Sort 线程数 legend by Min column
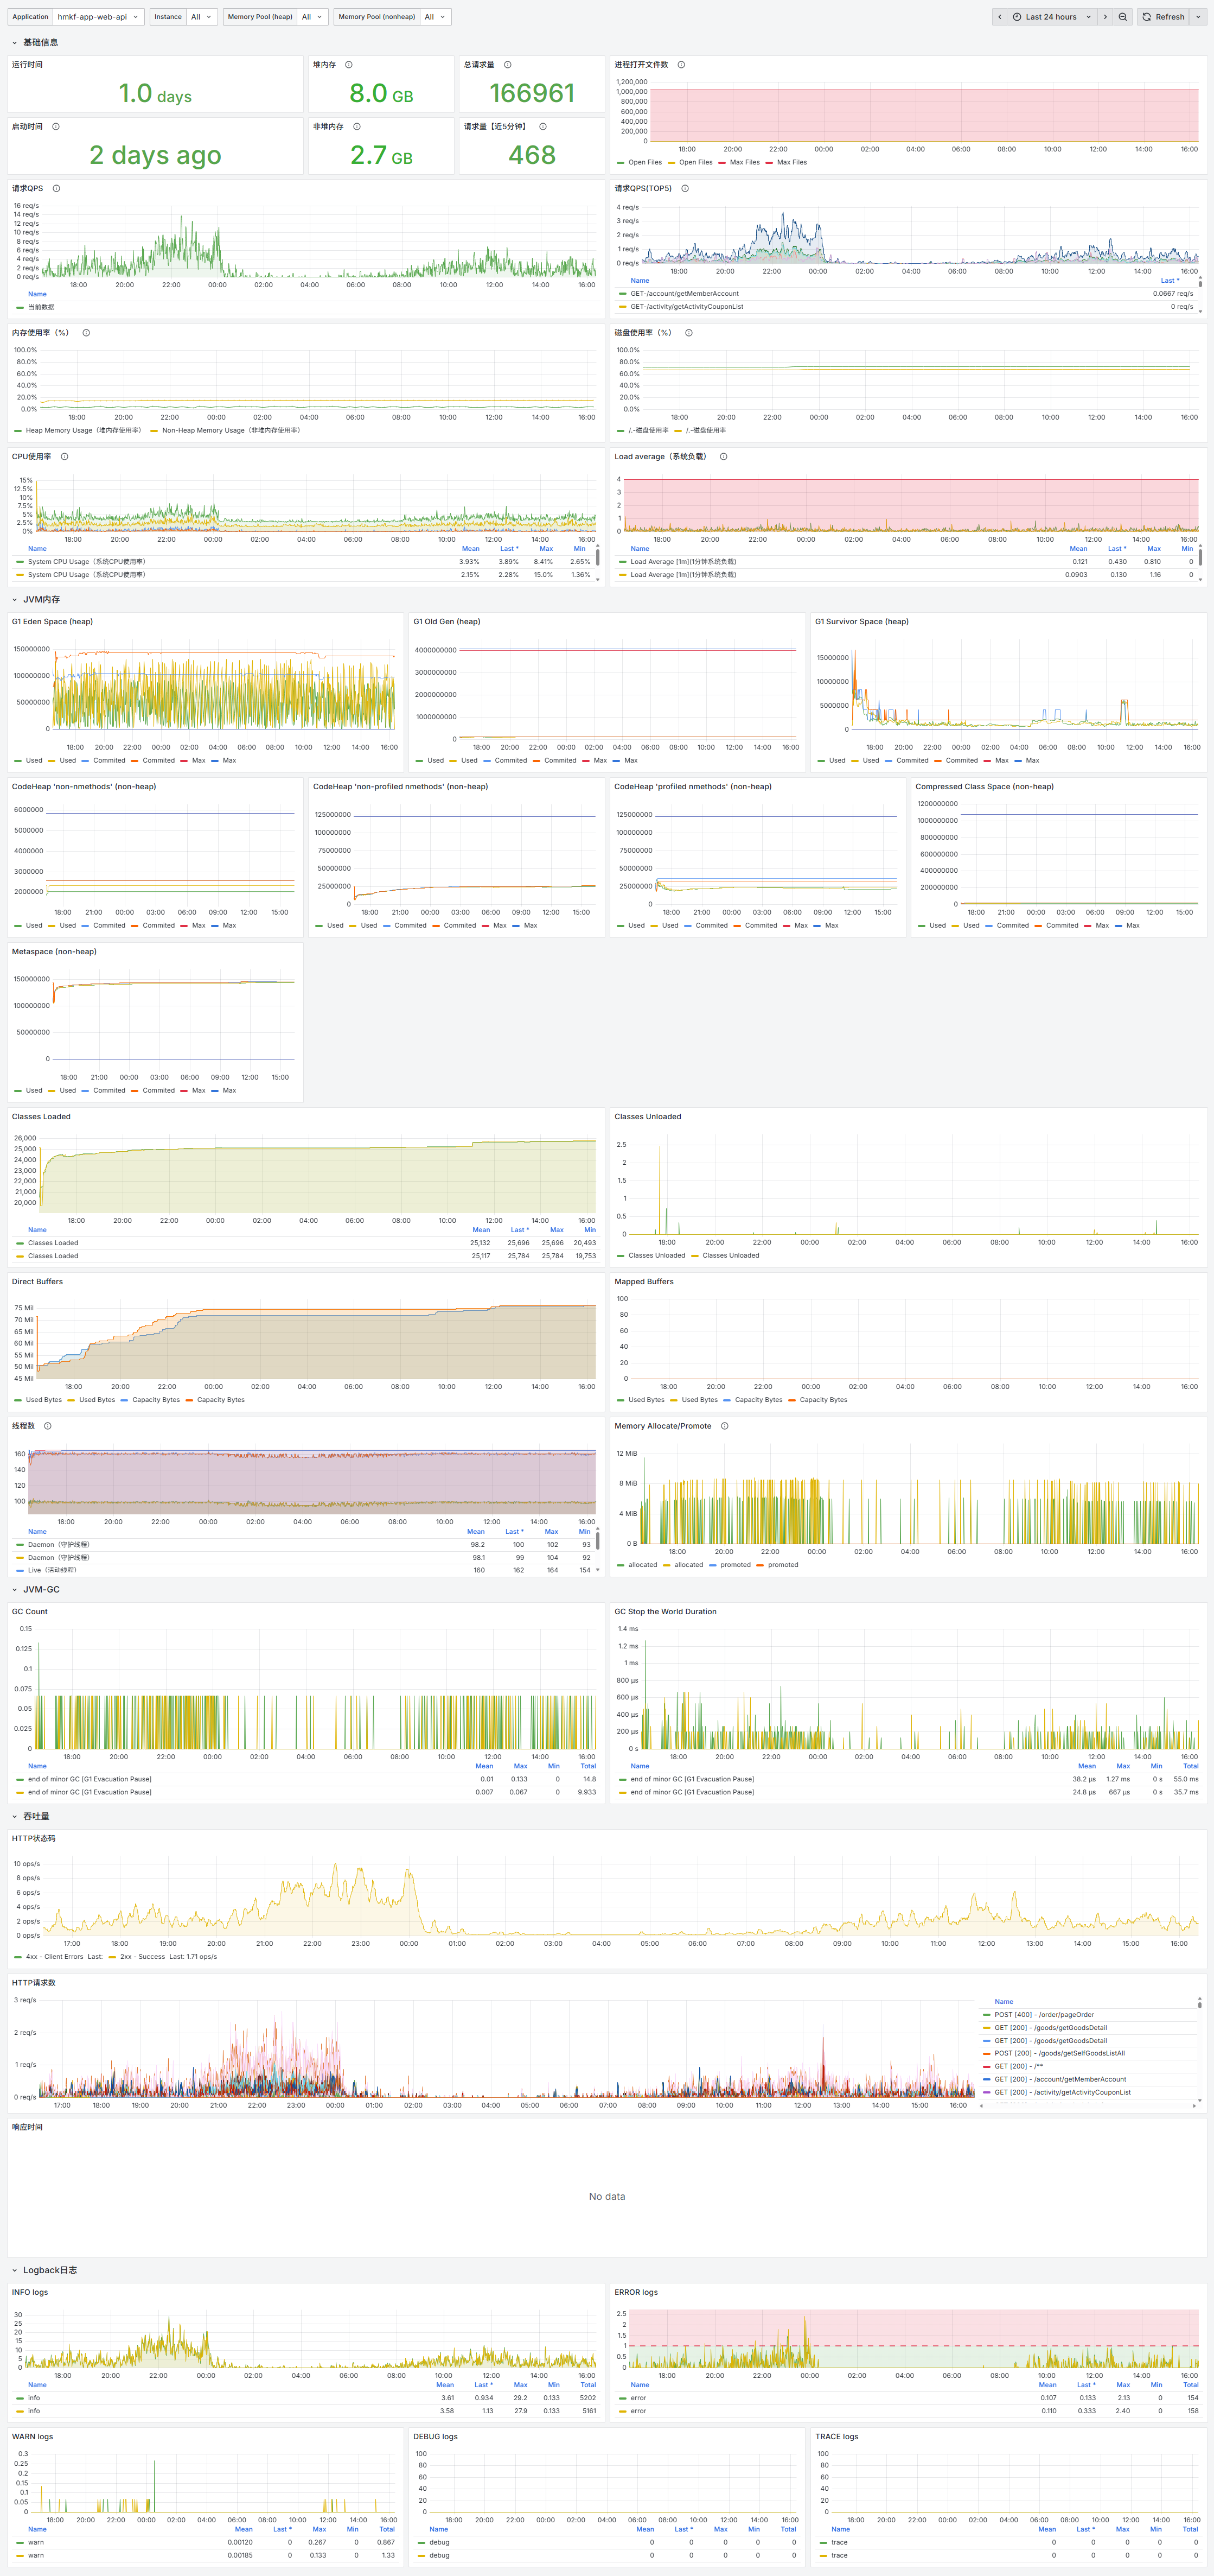This screenshot has height=2576, width=1214. coord(585,1532)
